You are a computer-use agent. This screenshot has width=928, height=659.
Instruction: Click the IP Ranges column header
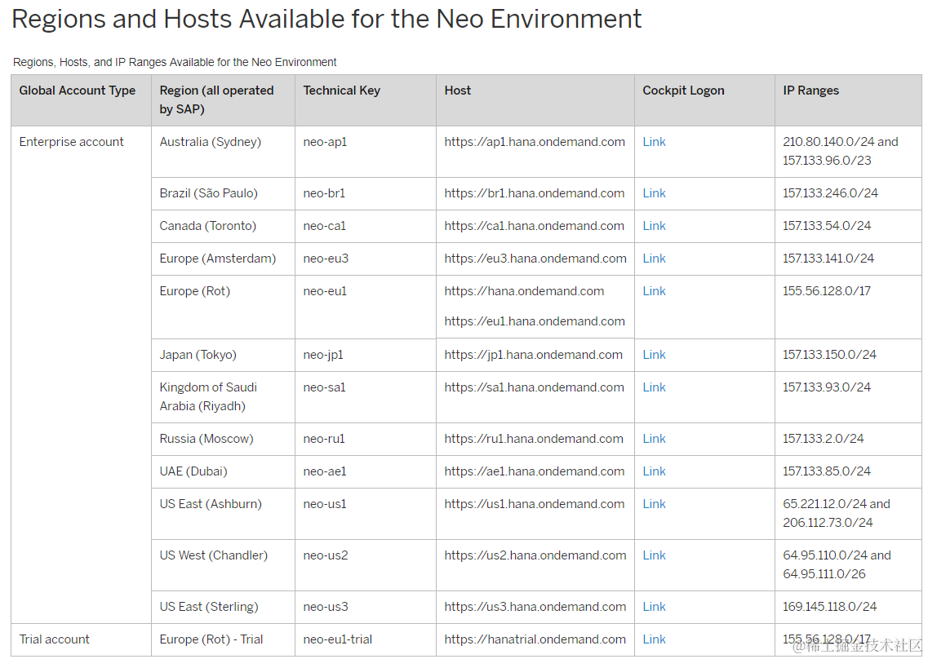(x=810, y=91)
